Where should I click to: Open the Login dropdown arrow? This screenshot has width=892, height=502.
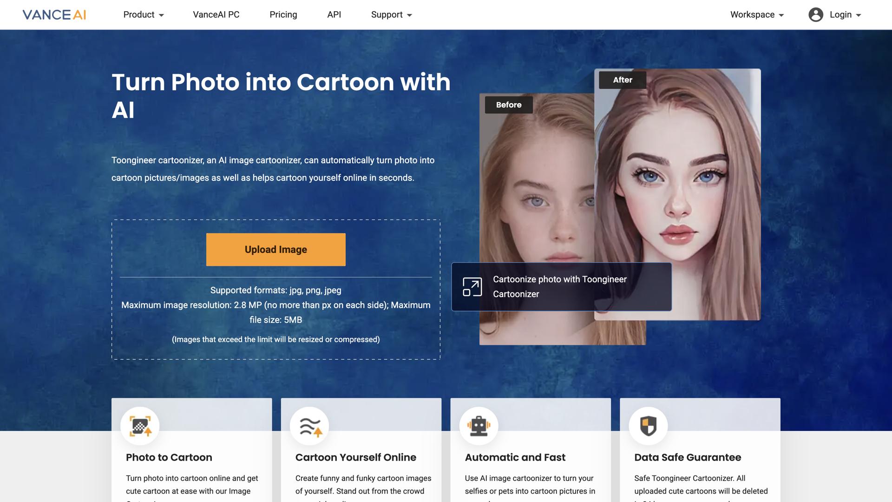[859, 15]
